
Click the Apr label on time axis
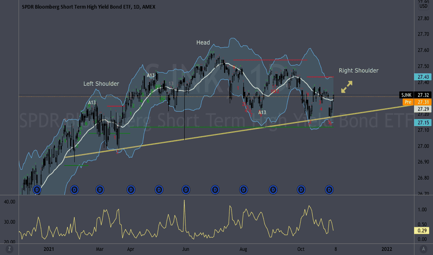131,249
